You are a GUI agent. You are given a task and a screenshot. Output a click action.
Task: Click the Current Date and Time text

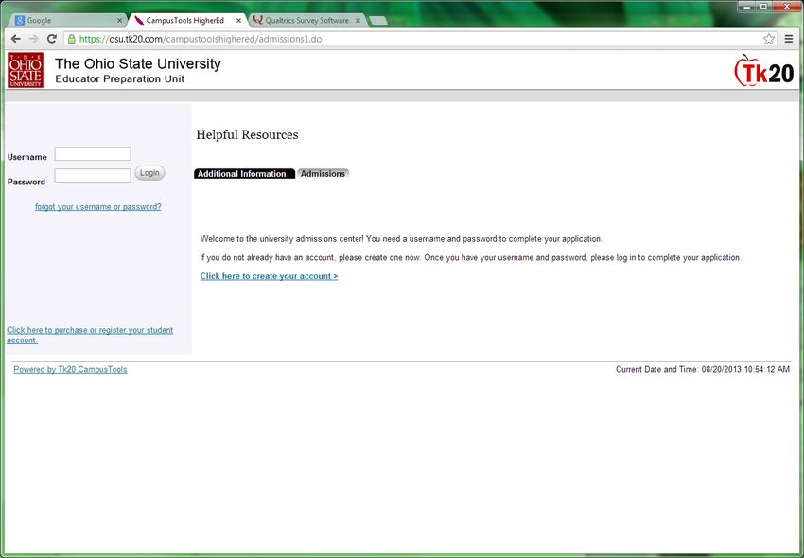[x=703, y=369]
